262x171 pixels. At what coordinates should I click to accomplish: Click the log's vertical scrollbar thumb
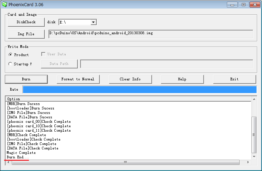click(x=254, y=135)
